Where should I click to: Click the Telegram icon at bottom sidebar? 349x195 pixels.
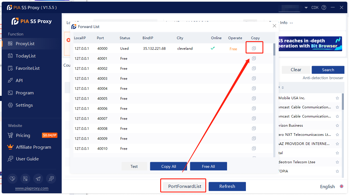tap(38, 178)
